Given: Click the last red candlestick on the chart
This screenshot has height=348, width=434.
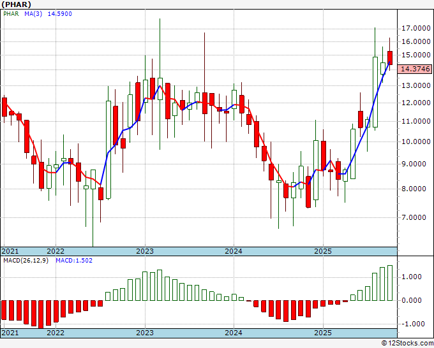Looking at the screenshot, I should click(x=390, y=57).
